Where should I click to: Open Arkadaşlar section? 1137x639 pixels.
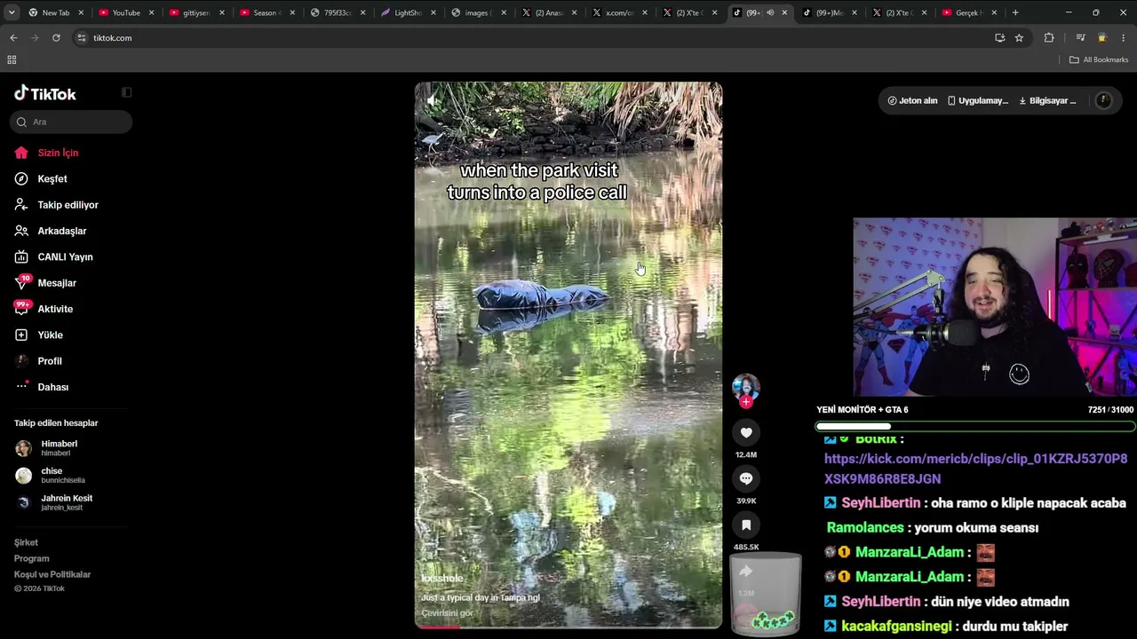(x=61, y=231)
